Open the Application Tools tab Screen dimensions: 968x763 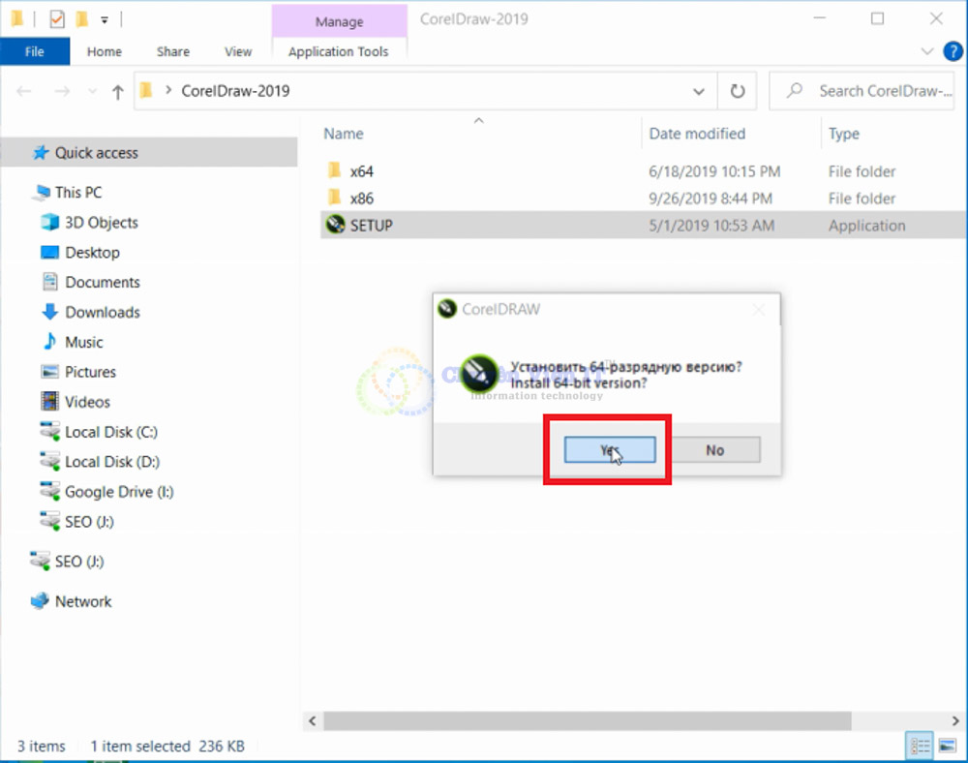pos(338,51)
